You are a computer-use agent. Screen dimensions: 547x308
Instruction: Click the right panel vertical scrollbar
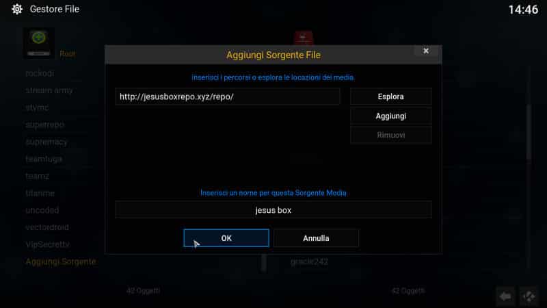tap(529, 133)
